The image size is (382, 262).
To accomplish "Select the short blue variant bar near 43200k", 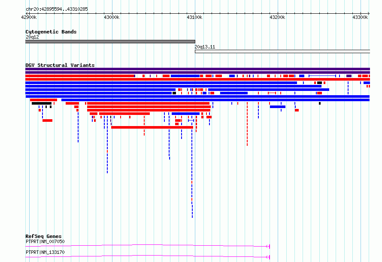I will pyautogui.click(x=277, y=107).
